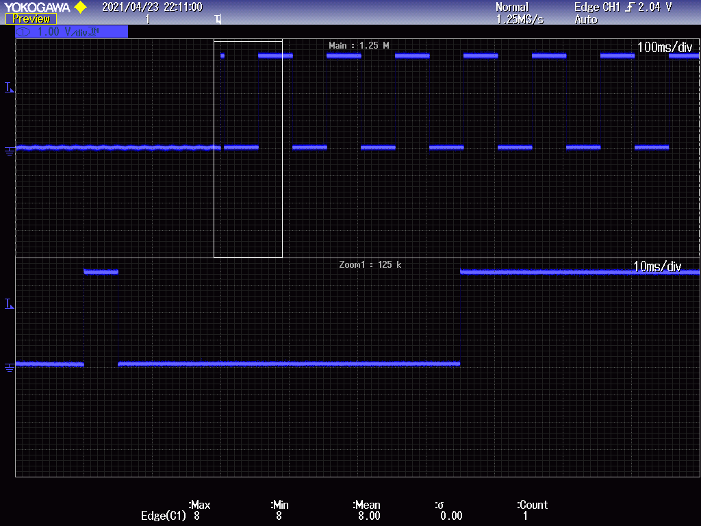Viewport: 701px width, 526px height.
Task: Click the :σ standard deviation column header
Action: [x=439, y=505]
